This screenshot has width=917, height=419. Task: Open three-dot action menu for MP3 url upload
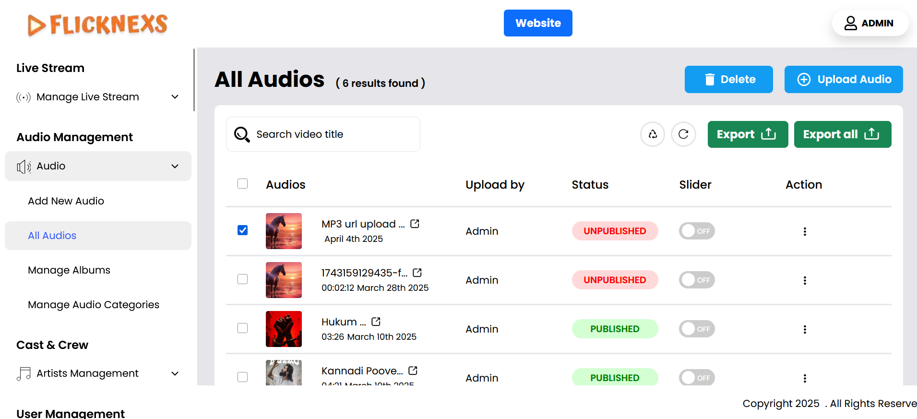tap(805, 231)
